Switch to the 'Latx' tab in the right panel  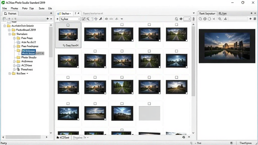(223, 14)
